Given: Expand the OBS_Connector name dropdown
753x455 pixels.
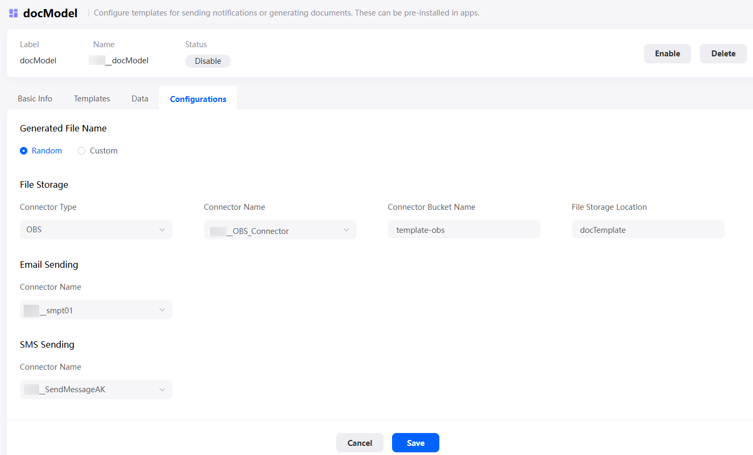Looking at the screenshot, I should 280,230.
